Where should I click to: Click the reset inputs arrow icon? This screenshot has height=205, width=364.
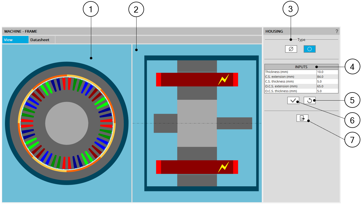click(x=309, y=101)
